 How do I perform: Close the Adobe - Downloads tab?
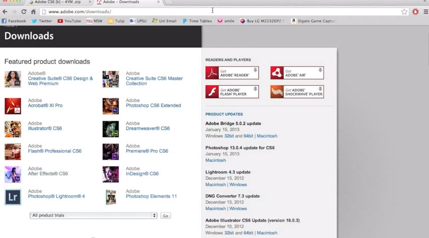(x=158, y=2)
